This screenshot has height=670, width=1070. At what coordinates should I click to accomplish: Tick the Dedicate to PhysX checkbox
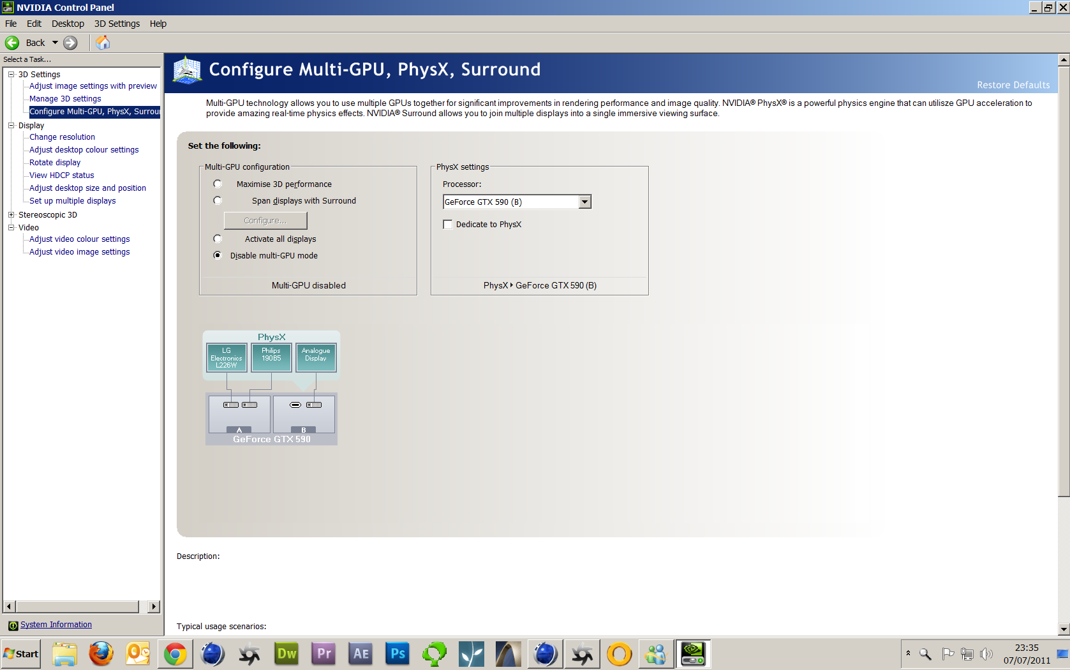point(448,225)
